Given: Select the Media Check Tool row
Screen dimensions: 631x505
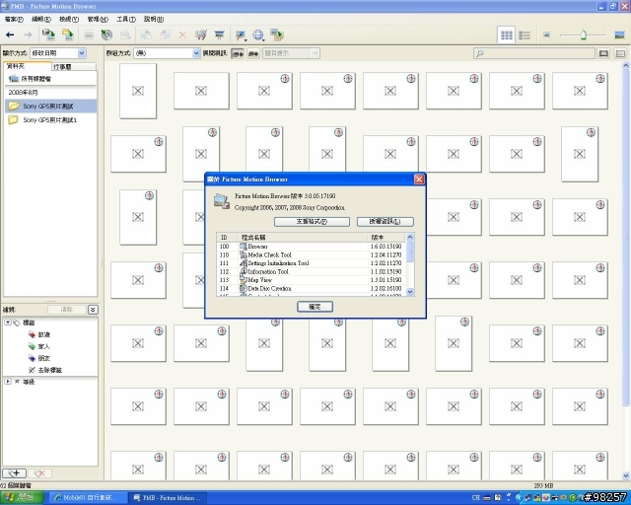Looking at the screenshot, I should (312, 254).
